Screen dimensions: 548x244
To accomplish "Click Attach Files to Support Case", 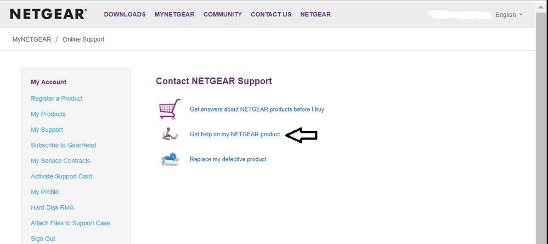I will tap(71, 223).
